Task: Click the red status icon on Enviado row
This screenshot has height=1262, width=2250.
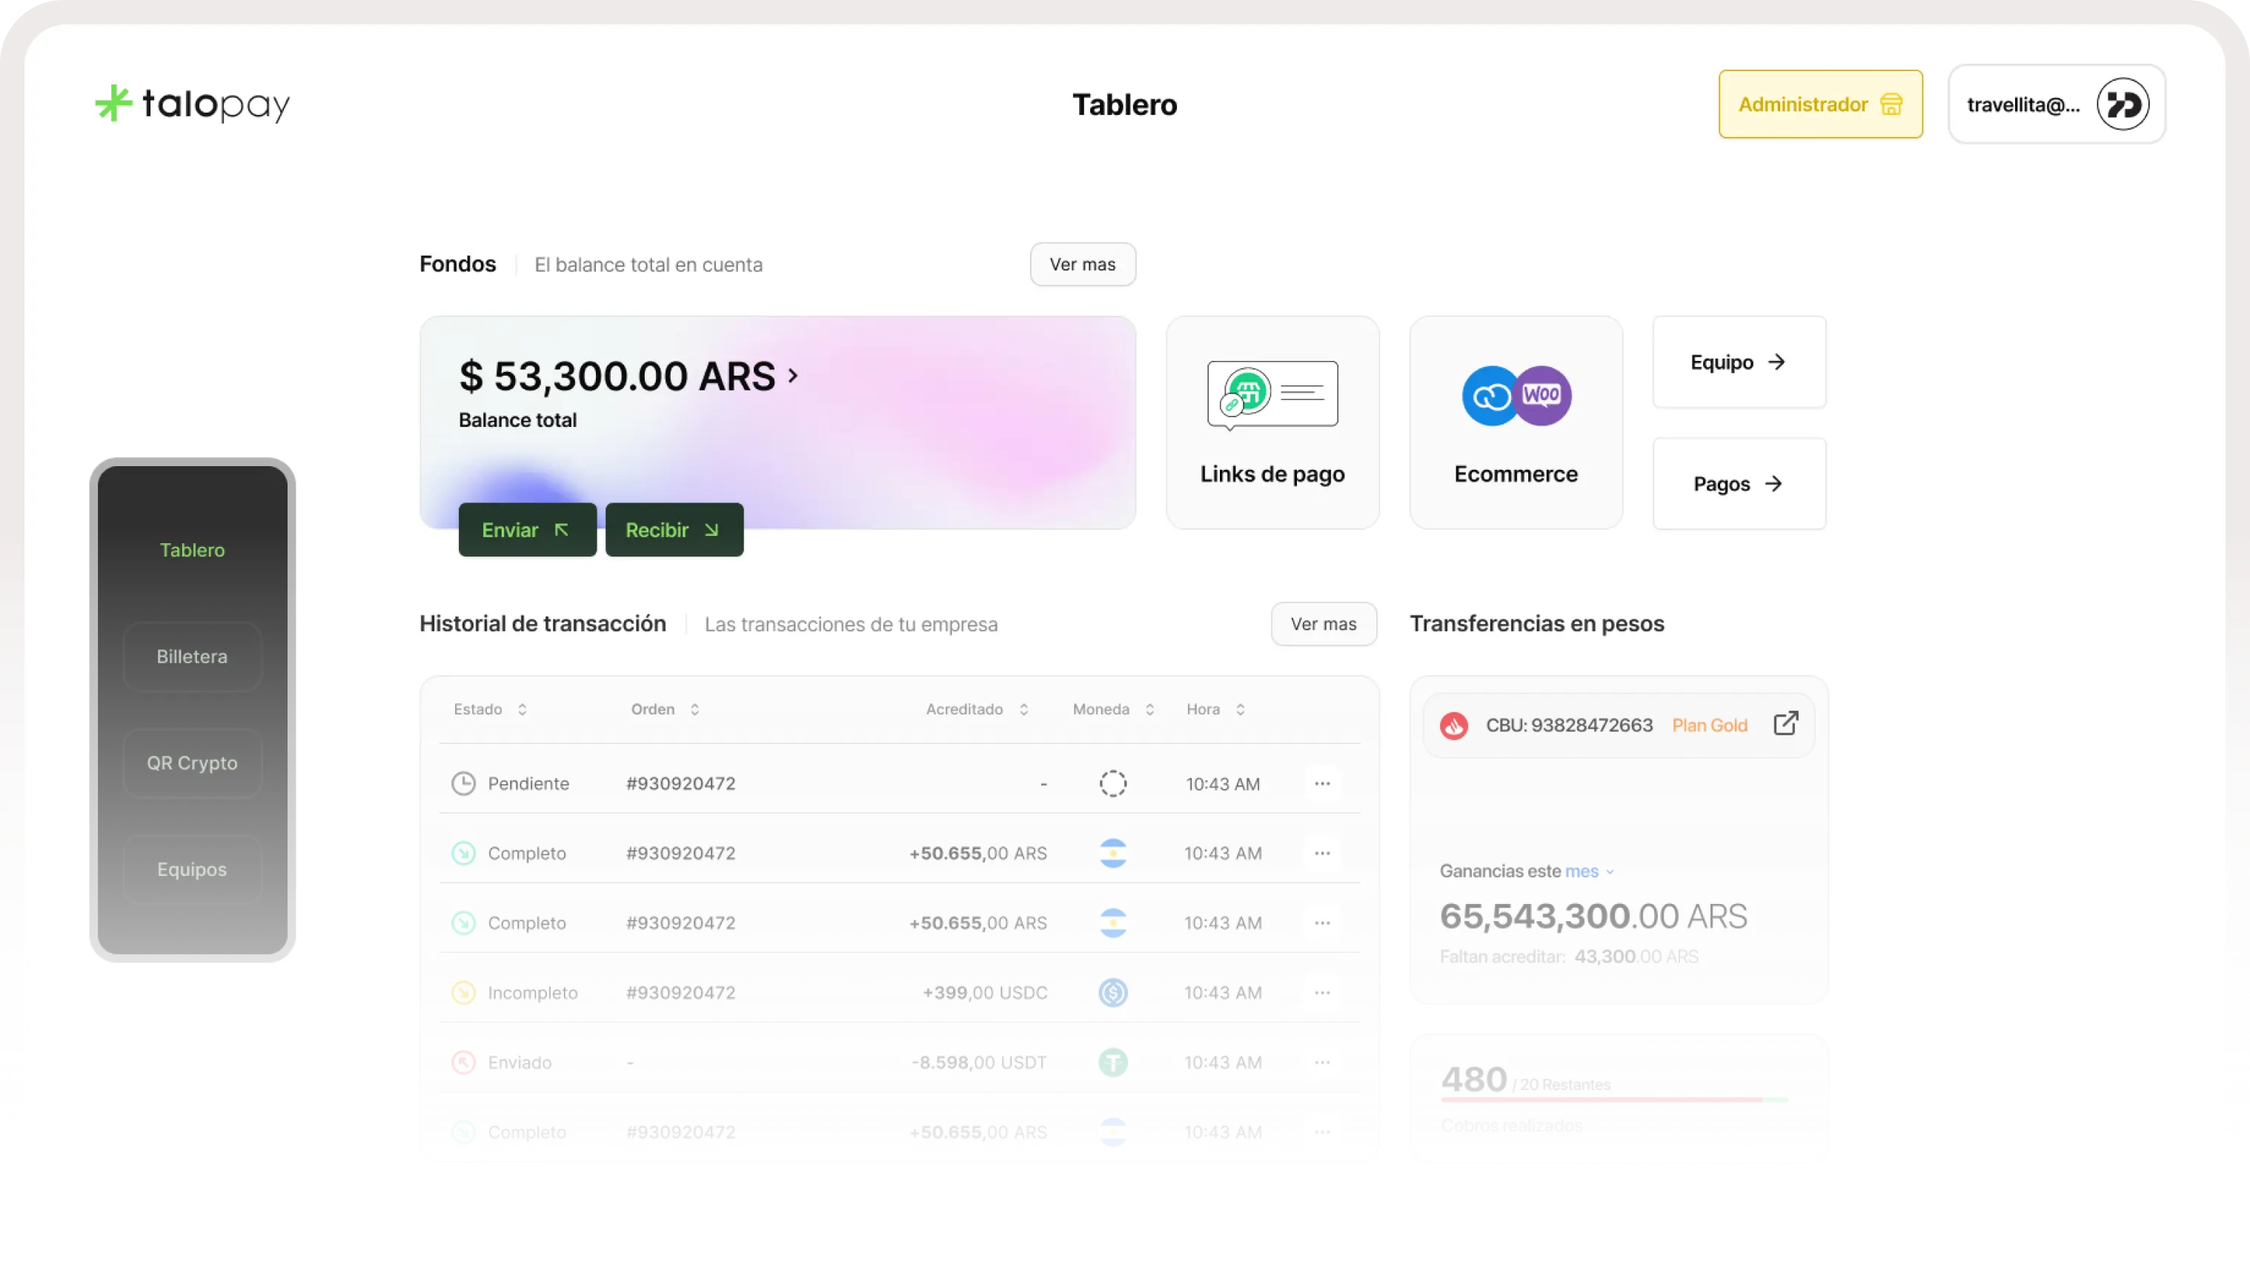Action: pyautogui.click(x=463, y=1063)
